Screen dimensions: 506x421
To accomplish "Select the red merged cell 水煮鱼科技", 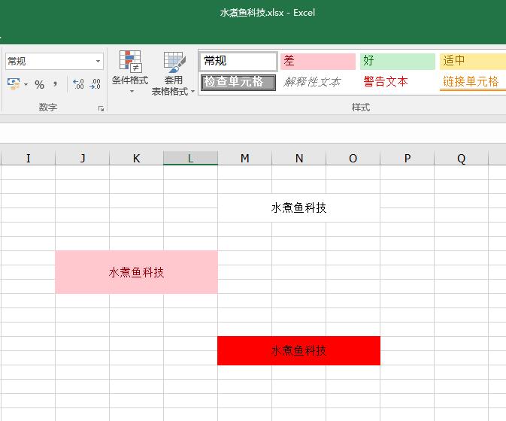I will [298, 350].
